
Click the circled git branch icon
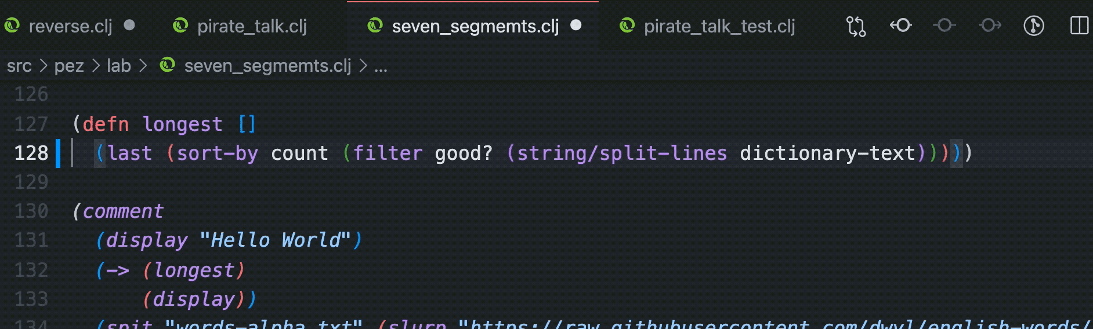tap(1034, 25)
